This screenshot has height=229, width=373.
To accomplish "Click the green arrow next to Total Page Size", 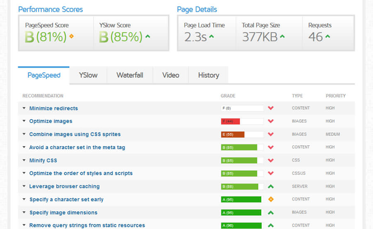I will (282, 36).
